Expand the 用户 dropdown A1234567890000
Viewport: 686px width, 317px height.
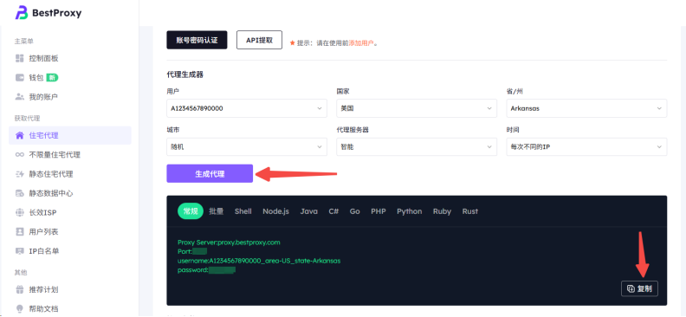pyautogui.click(x=247, y=108)
